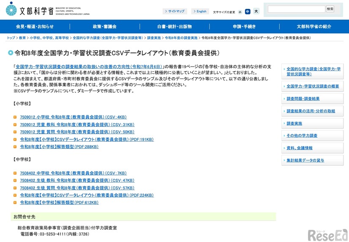Image resolution: width=349 pixels, height=242 pixels.
Task: Open 全国的な学力調査 breadcrumb link
Action: 108,38
